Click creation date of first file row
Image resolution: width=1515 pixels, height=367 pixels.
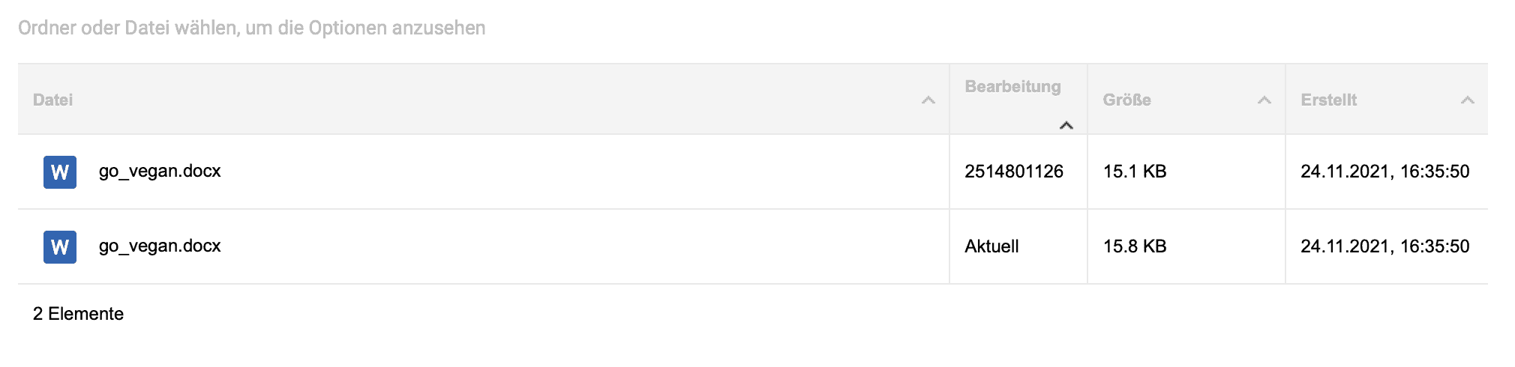coord(1384,172)
